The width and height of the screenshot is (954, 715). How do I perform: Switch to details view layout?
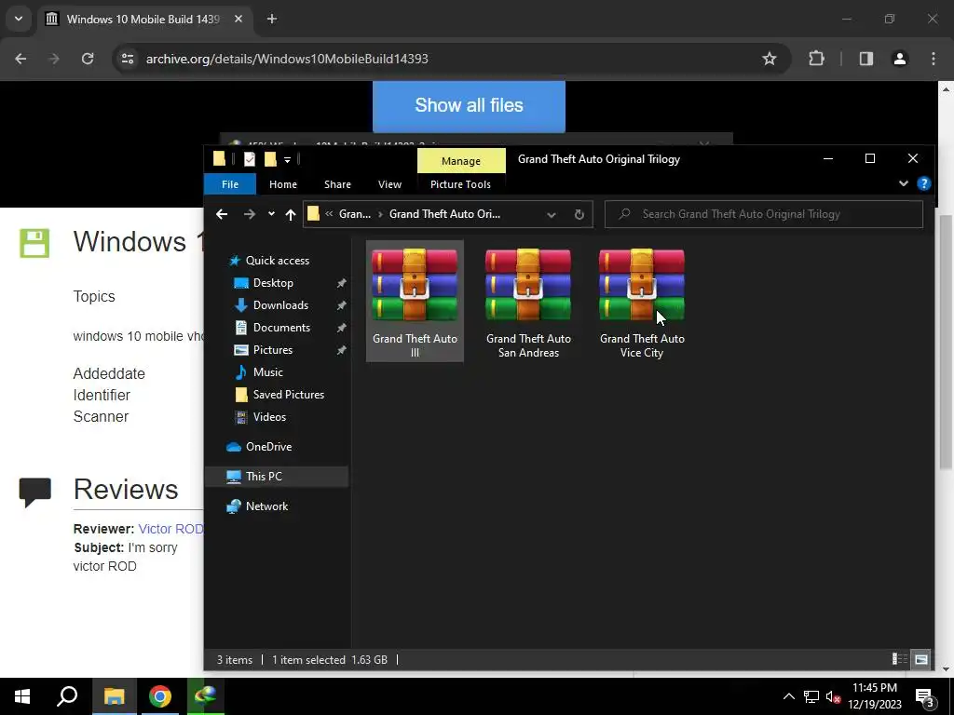point(899,659)
